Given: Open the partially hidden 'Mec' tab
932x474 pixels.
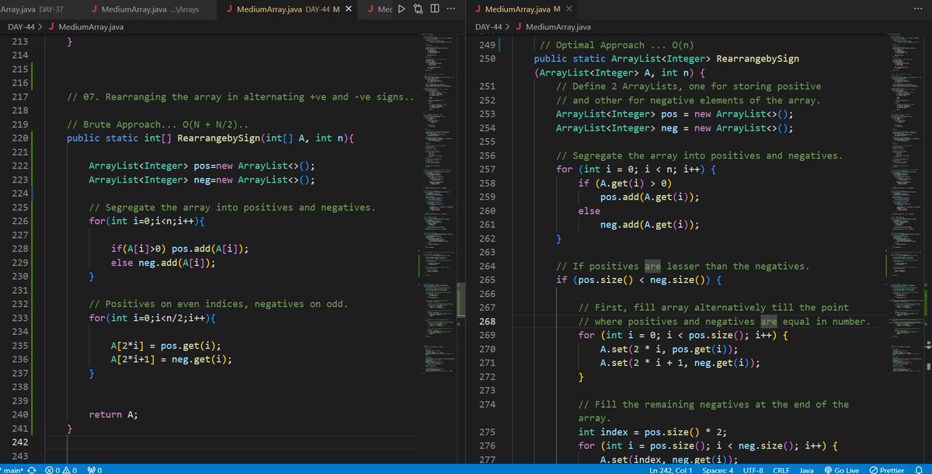Looking at the screenshot, I should point(377,9).
